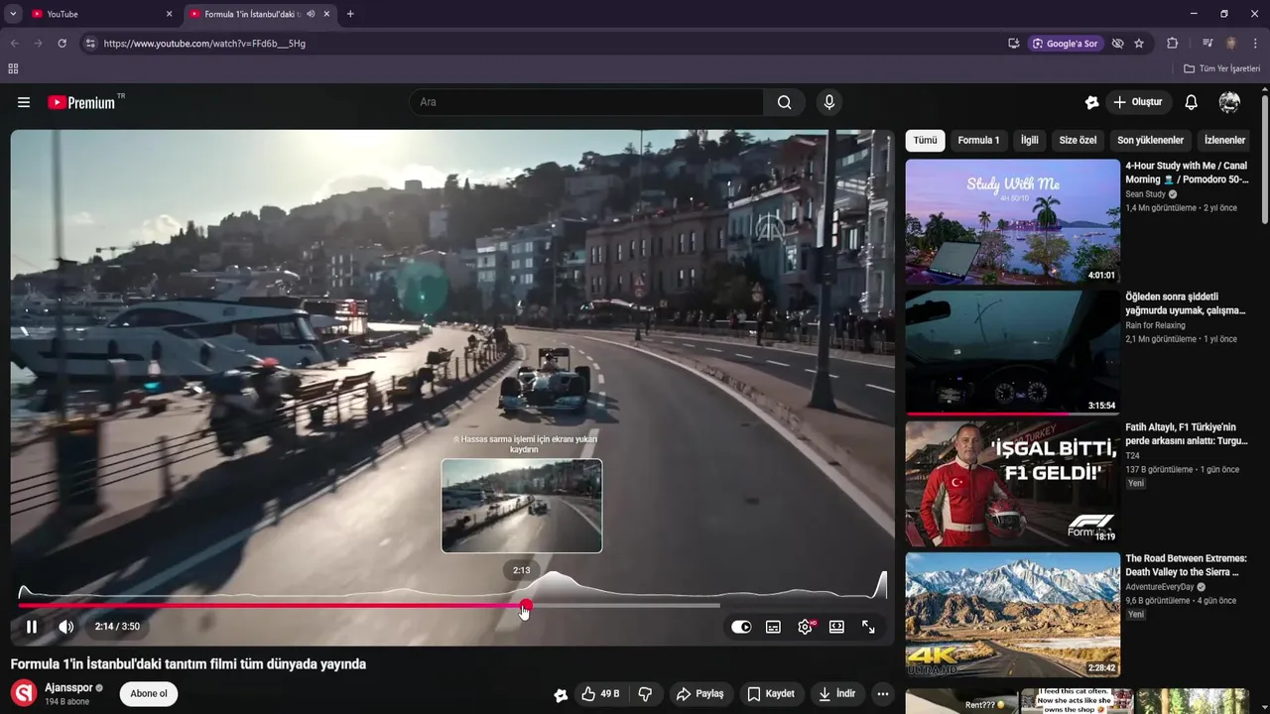Open the Death Valley road video thumbnail
Image resolution: width=1270 pixels, height=714 pixels.
(1012, 614)
